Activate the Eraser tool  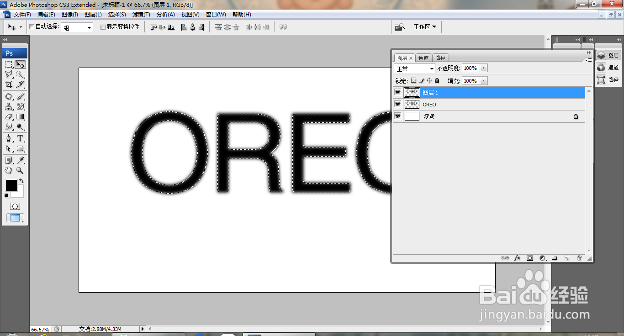9,117
